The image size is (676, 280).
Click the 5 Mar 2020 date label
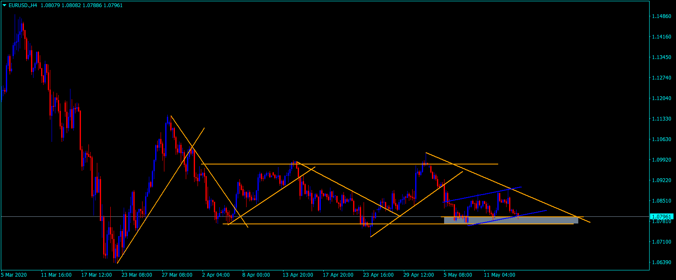pyautogui.click(x=14, y=275)
